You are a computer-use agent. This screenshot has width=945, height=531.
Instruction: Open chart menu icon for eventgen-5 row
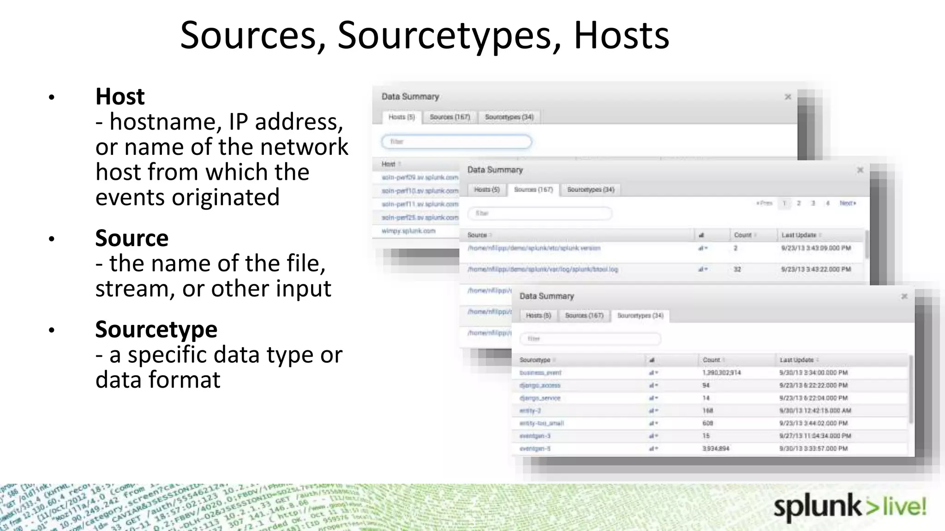653,448
